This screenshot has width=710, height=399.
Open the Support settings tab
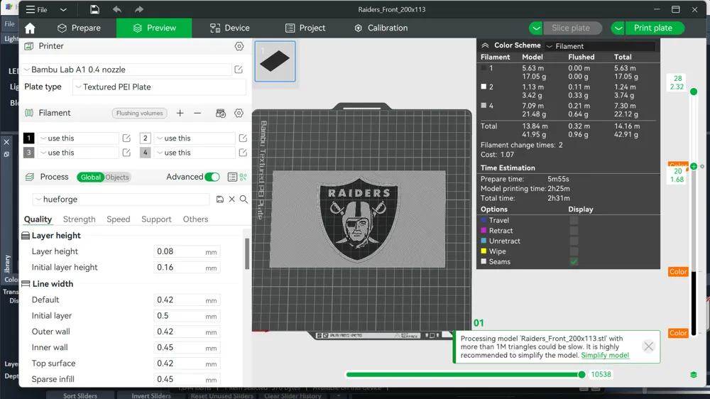(x=156, y=219)
